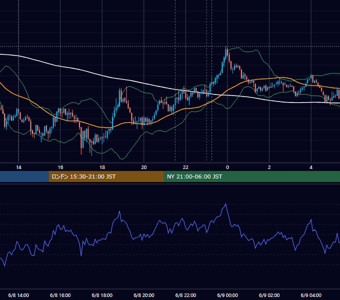Viewport: 340px width, 300px height.
Task: Click the 6/8 22:00 date label
Action: pos(185,295)
